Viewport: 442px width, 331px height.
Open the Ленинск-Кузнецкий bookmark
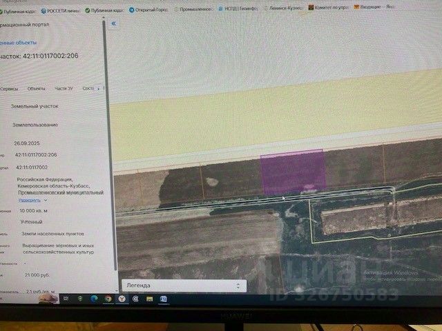pos(282,8)
